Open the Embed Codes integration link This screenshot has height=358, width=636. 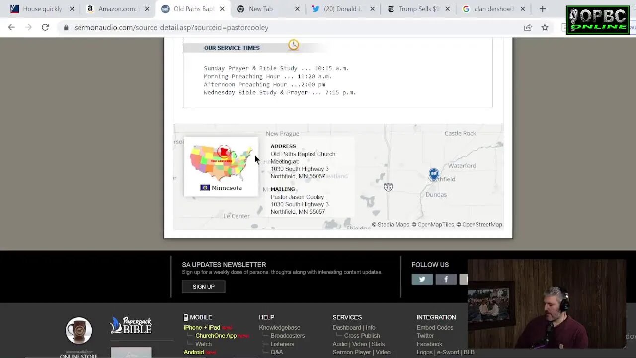point(435,328)
